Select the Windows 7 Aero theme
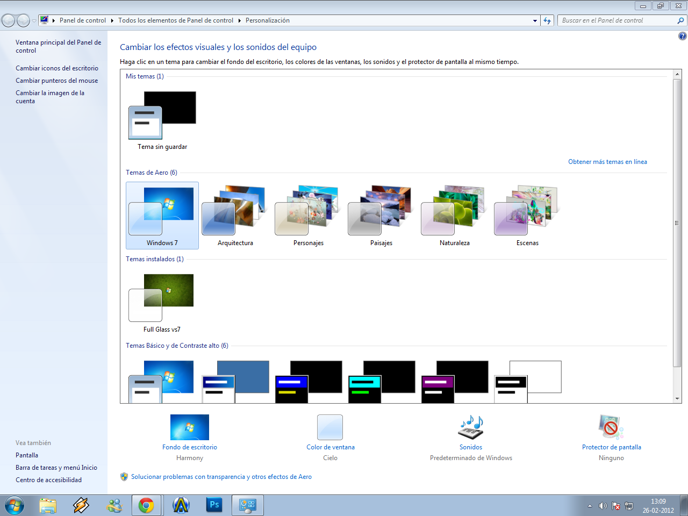This screenshot has height=516, width=688. click(x=162, y=216)
